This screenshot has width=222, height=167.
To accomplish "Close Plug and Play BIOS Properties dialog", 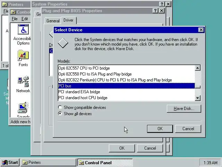I will pyautogui.click(x=162, y=11).
